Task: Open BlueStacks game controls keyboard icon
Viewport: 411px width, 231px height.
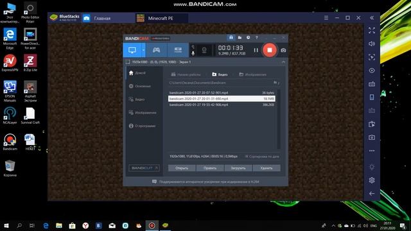Action: pyautogui.click(x=372, y=84)
